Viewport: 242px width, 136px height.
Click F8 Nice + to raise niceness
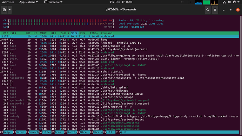coord(96,132)
